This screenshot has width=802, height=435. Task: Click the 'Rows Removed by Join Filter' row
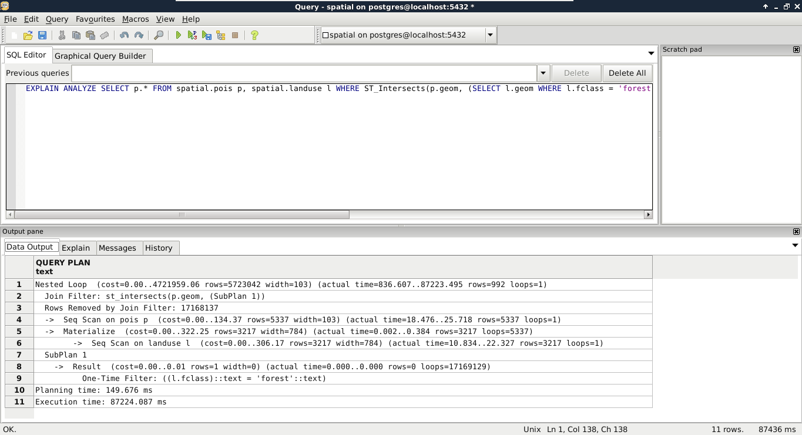tap(343, 308)
